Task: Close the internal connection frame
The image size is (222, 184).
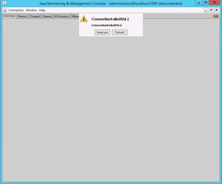Action: pyautogui.click(x=217, y=10)
